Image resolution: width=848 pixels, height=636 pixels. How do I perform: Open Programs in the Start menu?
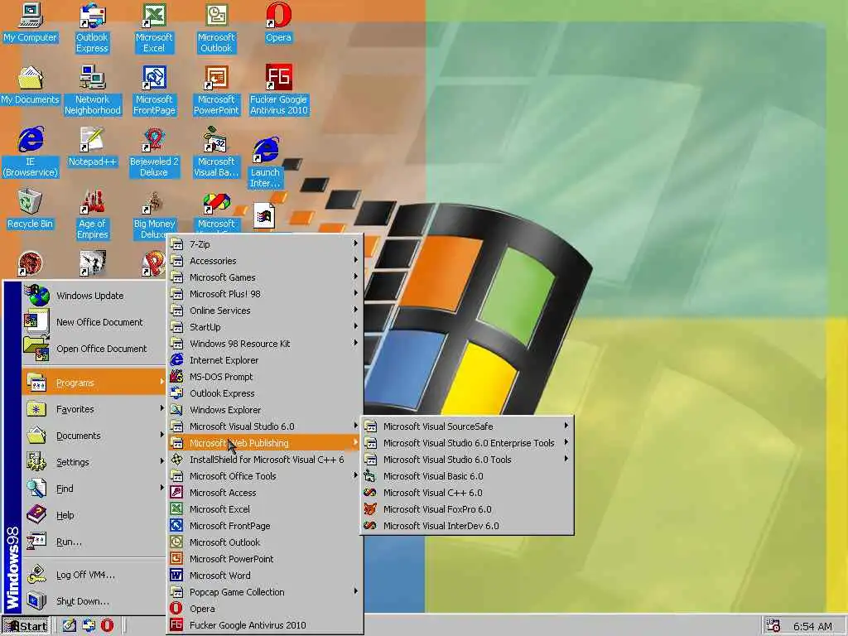(x=94, y=383)
